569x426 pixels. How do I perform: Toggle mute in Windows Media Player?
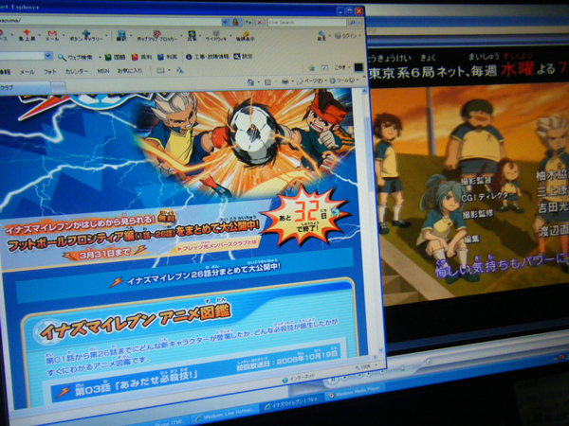pyautogui.click(x=384, y=372)
